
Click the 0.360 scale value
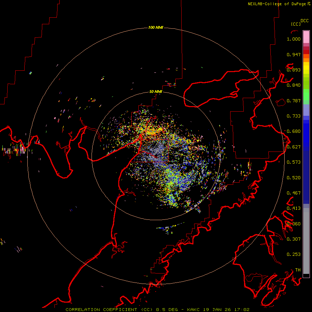[294, 224]
